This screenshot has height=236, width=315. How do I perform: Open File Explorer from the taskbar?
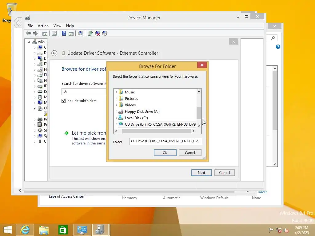(44, 230)
